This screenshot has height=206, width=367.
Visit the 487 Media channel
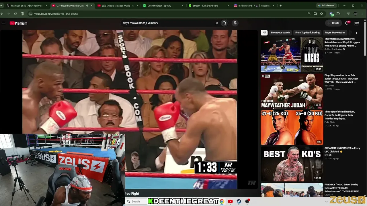tap(329, 86)
